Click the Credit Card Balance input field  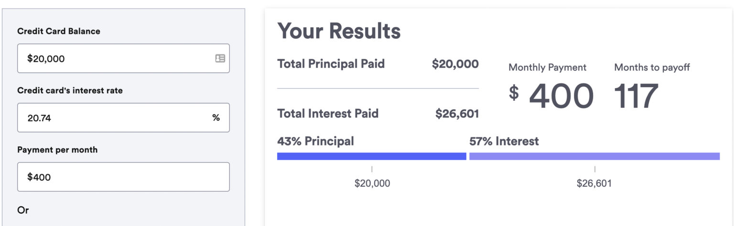coord(115,59)
